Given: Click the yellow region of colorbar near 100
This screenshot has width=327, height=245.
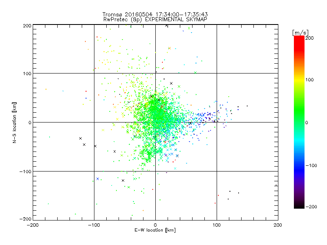Looking at the screenshot, I should tap(299, 80).
